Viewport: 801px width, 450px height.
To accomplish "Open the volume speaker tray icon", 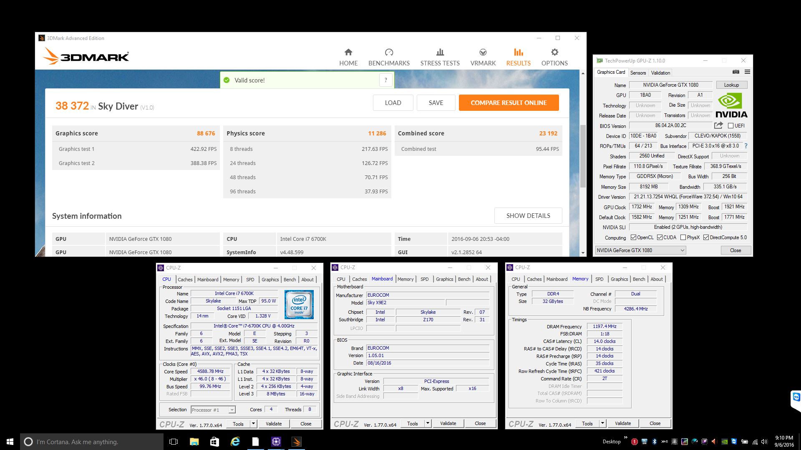I will (764, 442).
